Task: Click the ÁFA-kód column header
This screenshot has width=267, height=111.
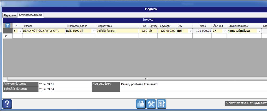Action: [x=219, y=26]
